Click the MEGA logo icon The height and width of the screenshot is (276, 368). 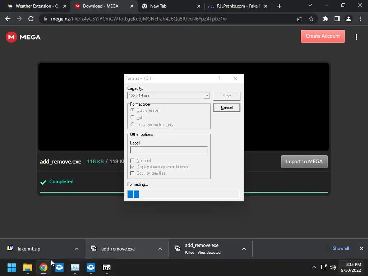click(x=11, y=37)
